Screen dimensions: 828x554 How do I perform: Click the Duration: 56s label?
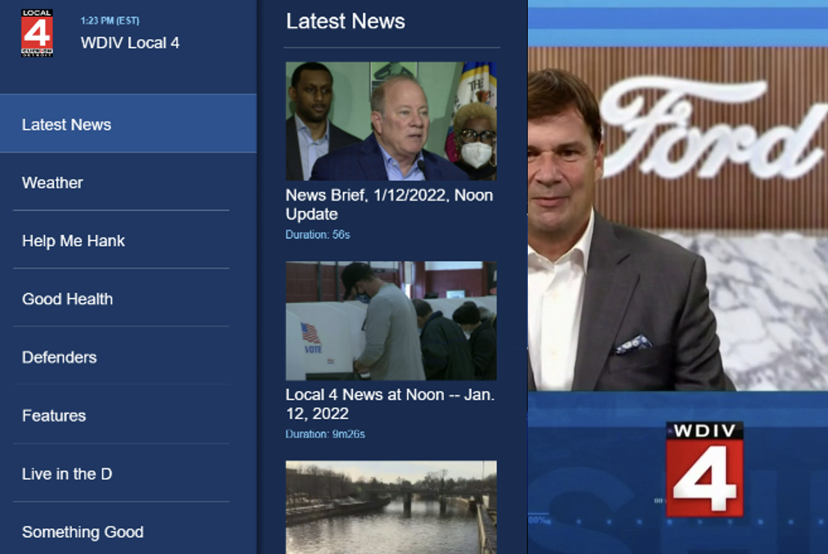tap(318, 234)
